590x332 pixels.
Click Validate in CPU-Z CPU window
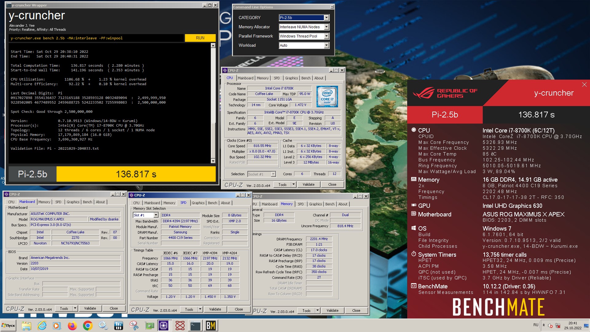pos(309,184)
